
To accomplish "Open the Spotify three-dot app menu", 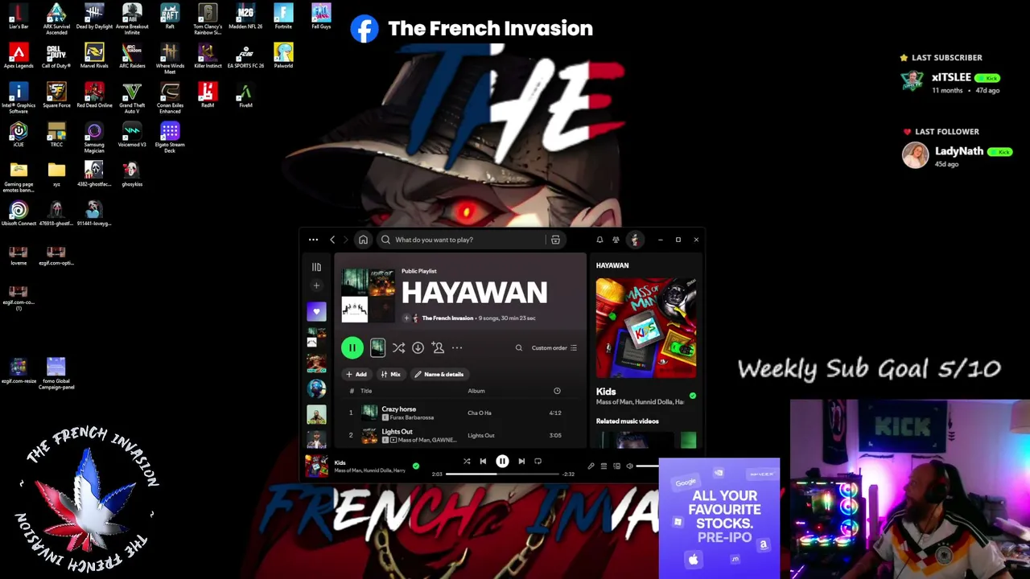I will coord(313,240).
